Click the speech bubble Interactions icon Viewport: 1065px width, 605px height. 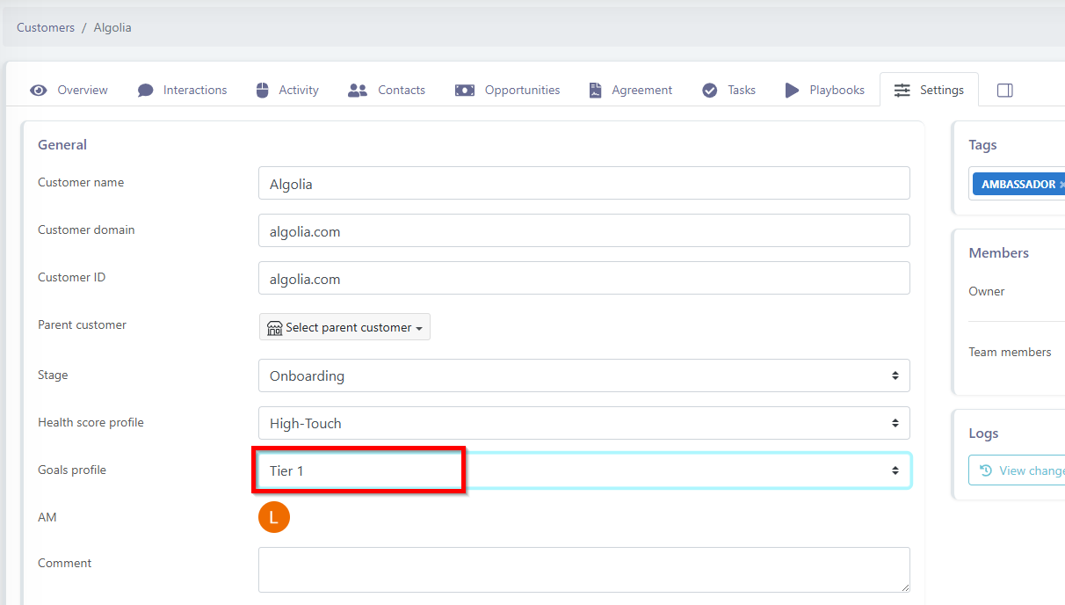(146, 91)
